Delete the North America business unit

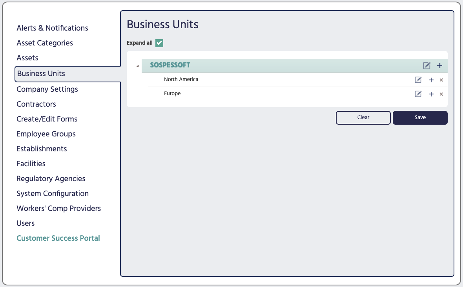click(441, 80)
